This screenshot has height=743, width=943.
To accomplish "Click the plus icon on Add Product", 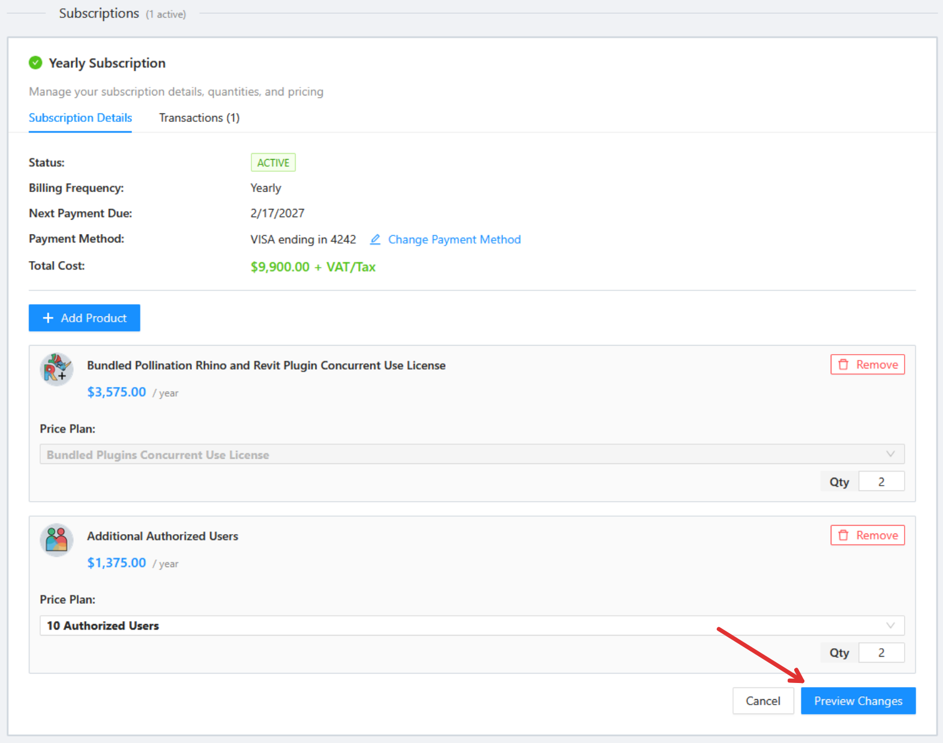I will pyautogui.click(x=48, y=318).
